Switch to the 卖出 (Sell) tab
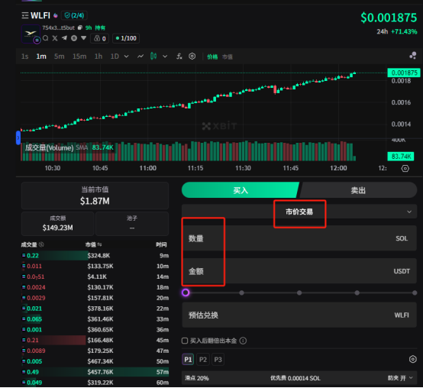The width and height of the screenshot is (423, 388). tap(358, 190)
